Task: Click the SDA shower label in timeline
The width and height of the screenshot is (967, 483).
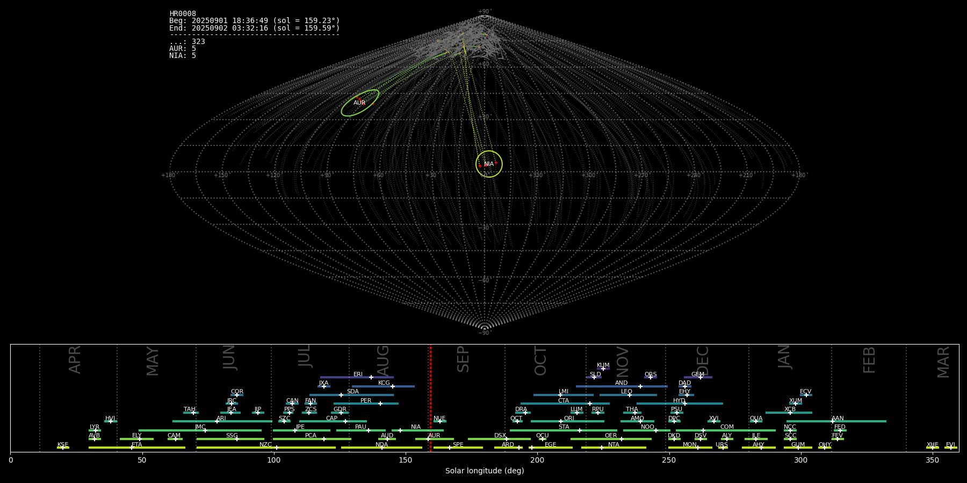Action: coord(353,392)
